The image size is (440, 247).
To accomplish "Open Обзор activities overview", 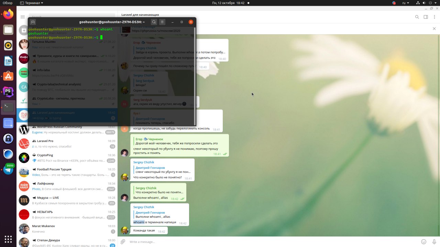I will (x=7, y=3).
